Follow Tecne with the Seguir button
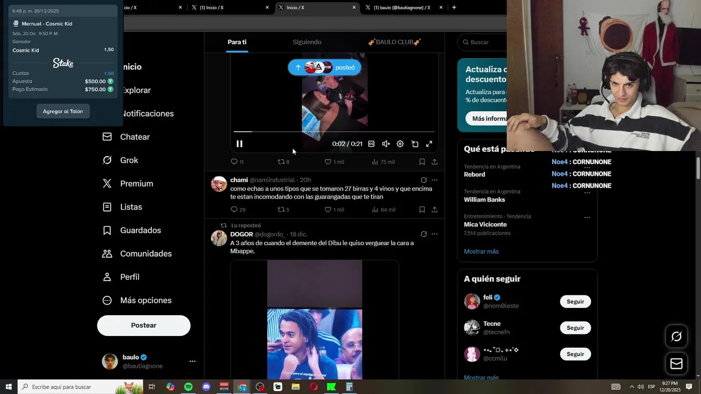 click(575, 328)
